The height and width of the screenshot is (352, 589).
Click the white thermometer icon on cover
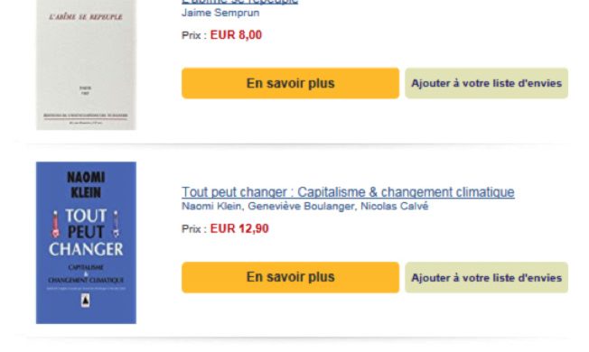116,224
